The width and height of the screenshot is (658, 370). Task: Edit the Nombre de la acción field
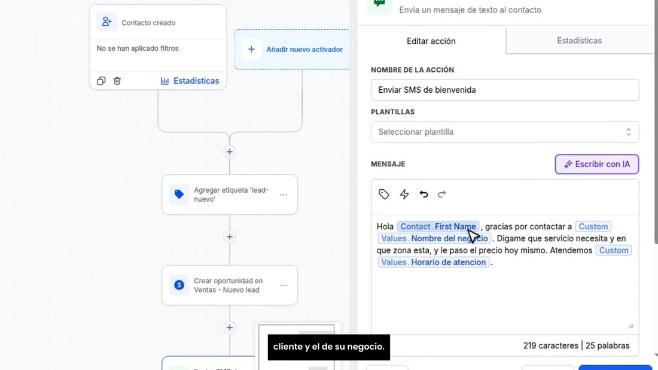pos(505,90)
